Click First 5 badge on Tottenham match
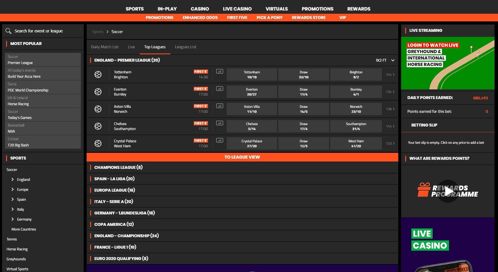Image resolution: width=498 pixels, height=272 pixels. click(x=201, y=72)
